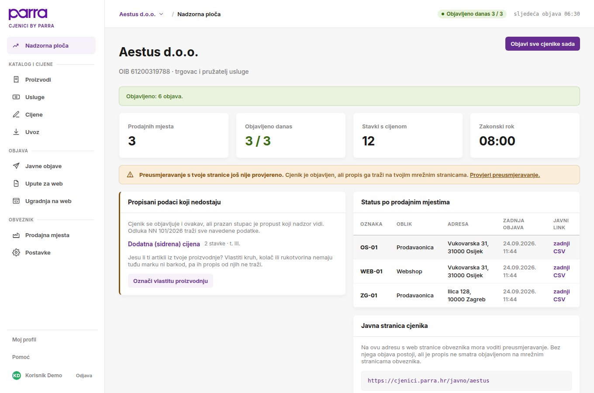The width and height of the screenshot is (594, 393).
Task: Click the Usluge banknote icon
Action: [16, 97]
